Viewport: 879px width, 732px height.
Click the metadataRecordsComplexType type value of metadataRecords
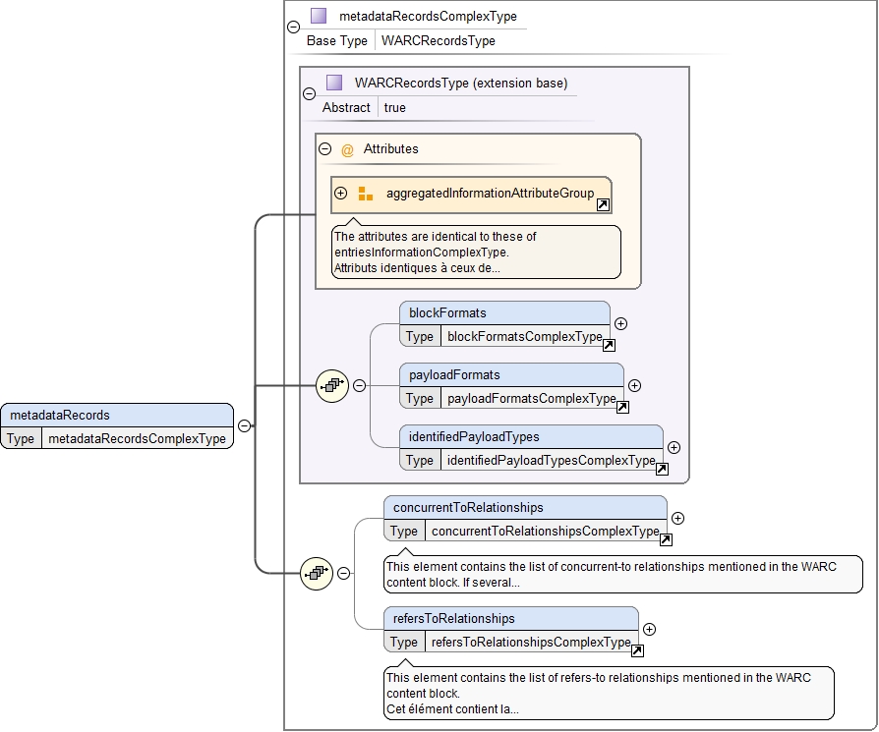(137, 438)
